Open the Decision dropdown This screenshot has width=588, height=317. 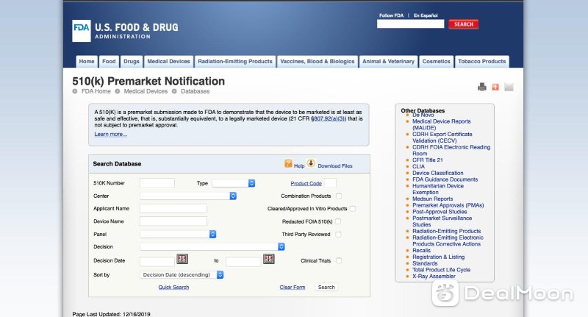point(212,246)
